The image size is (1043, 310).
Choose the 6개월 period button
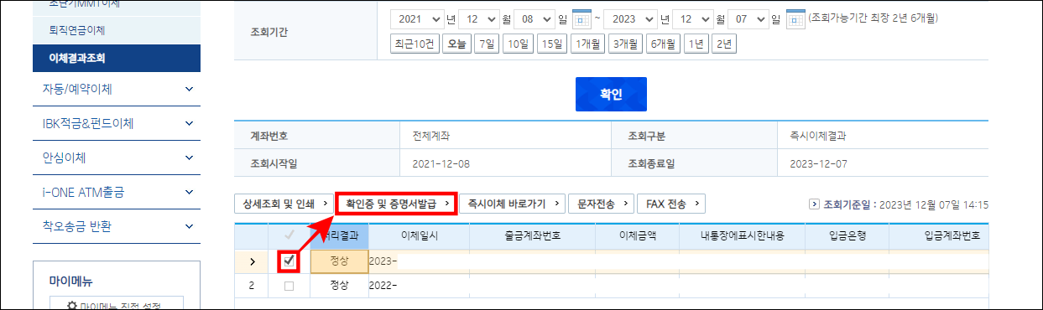pyautogui.click(x=663, y=44)
